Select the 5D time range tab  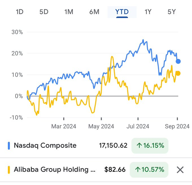click(x=44, y=12)
